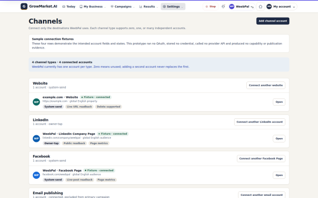Click the GrowMarket.AI logo icon
Screen dimensions: 318x198
(24, 7)
